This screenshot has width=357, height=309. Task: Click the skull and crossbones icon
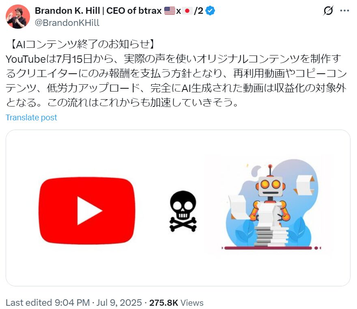point(183,211)
